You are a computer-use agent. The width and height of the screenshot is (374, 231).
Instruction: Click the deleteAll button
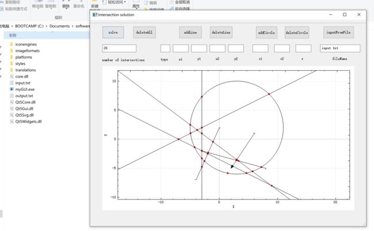pos(144,32)
